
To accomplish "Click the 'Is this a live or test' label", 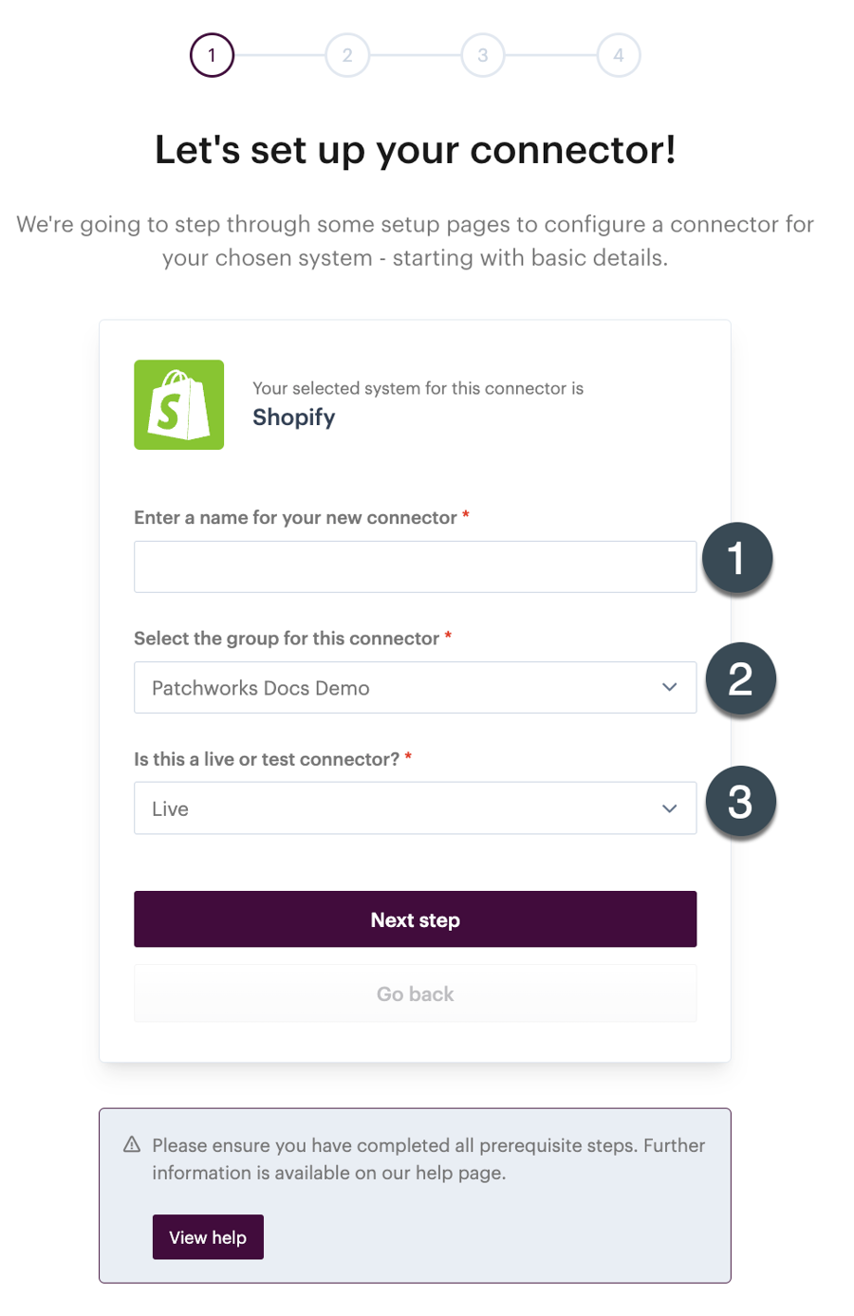I will 266,759.
